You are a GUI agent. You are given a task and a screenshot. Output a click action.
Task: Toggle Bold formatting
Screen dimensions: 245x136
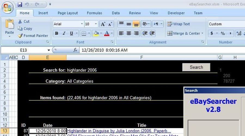coord(57,33)
